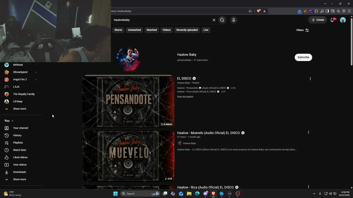Open Brave Rewards triangle icon
Screen dimensions: 353x198
[264, 11]
